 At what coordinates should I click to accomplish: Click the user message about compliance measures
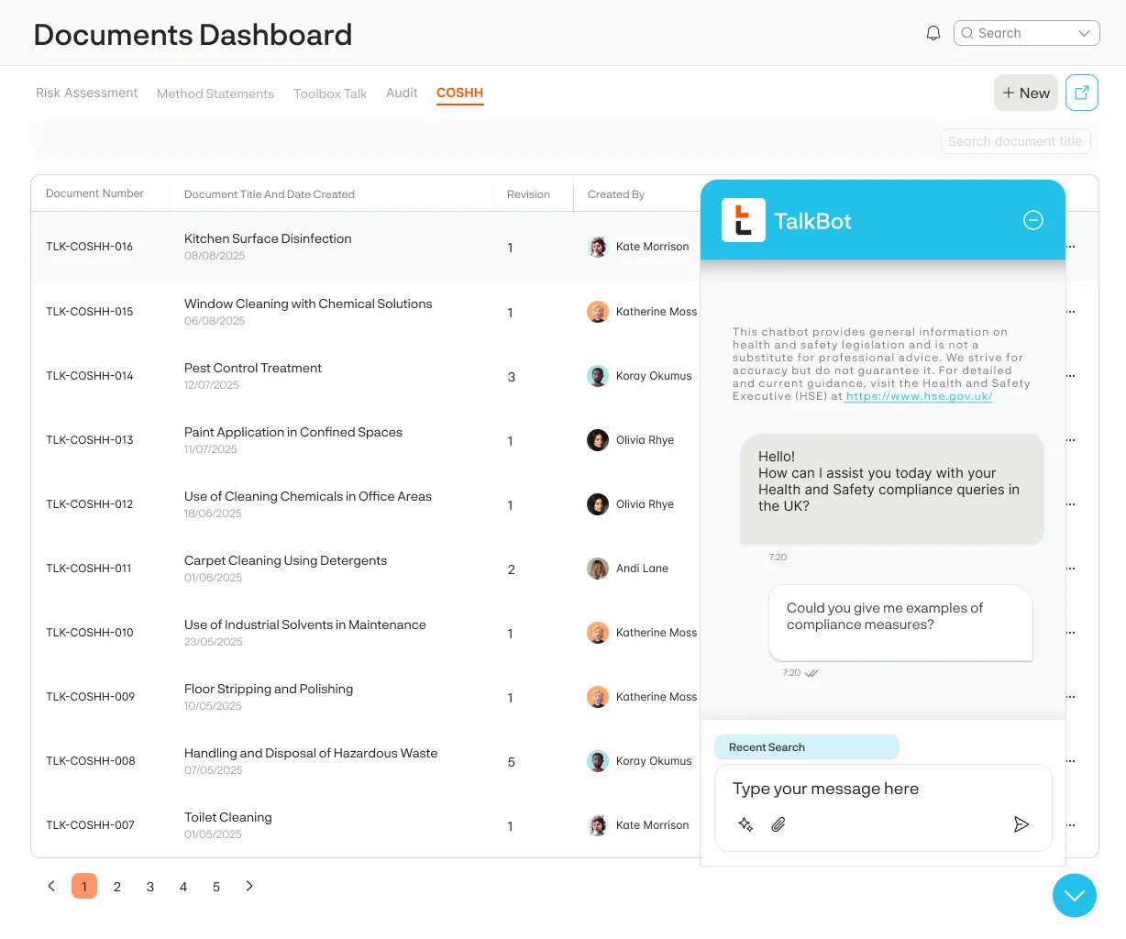pos(900,623)
